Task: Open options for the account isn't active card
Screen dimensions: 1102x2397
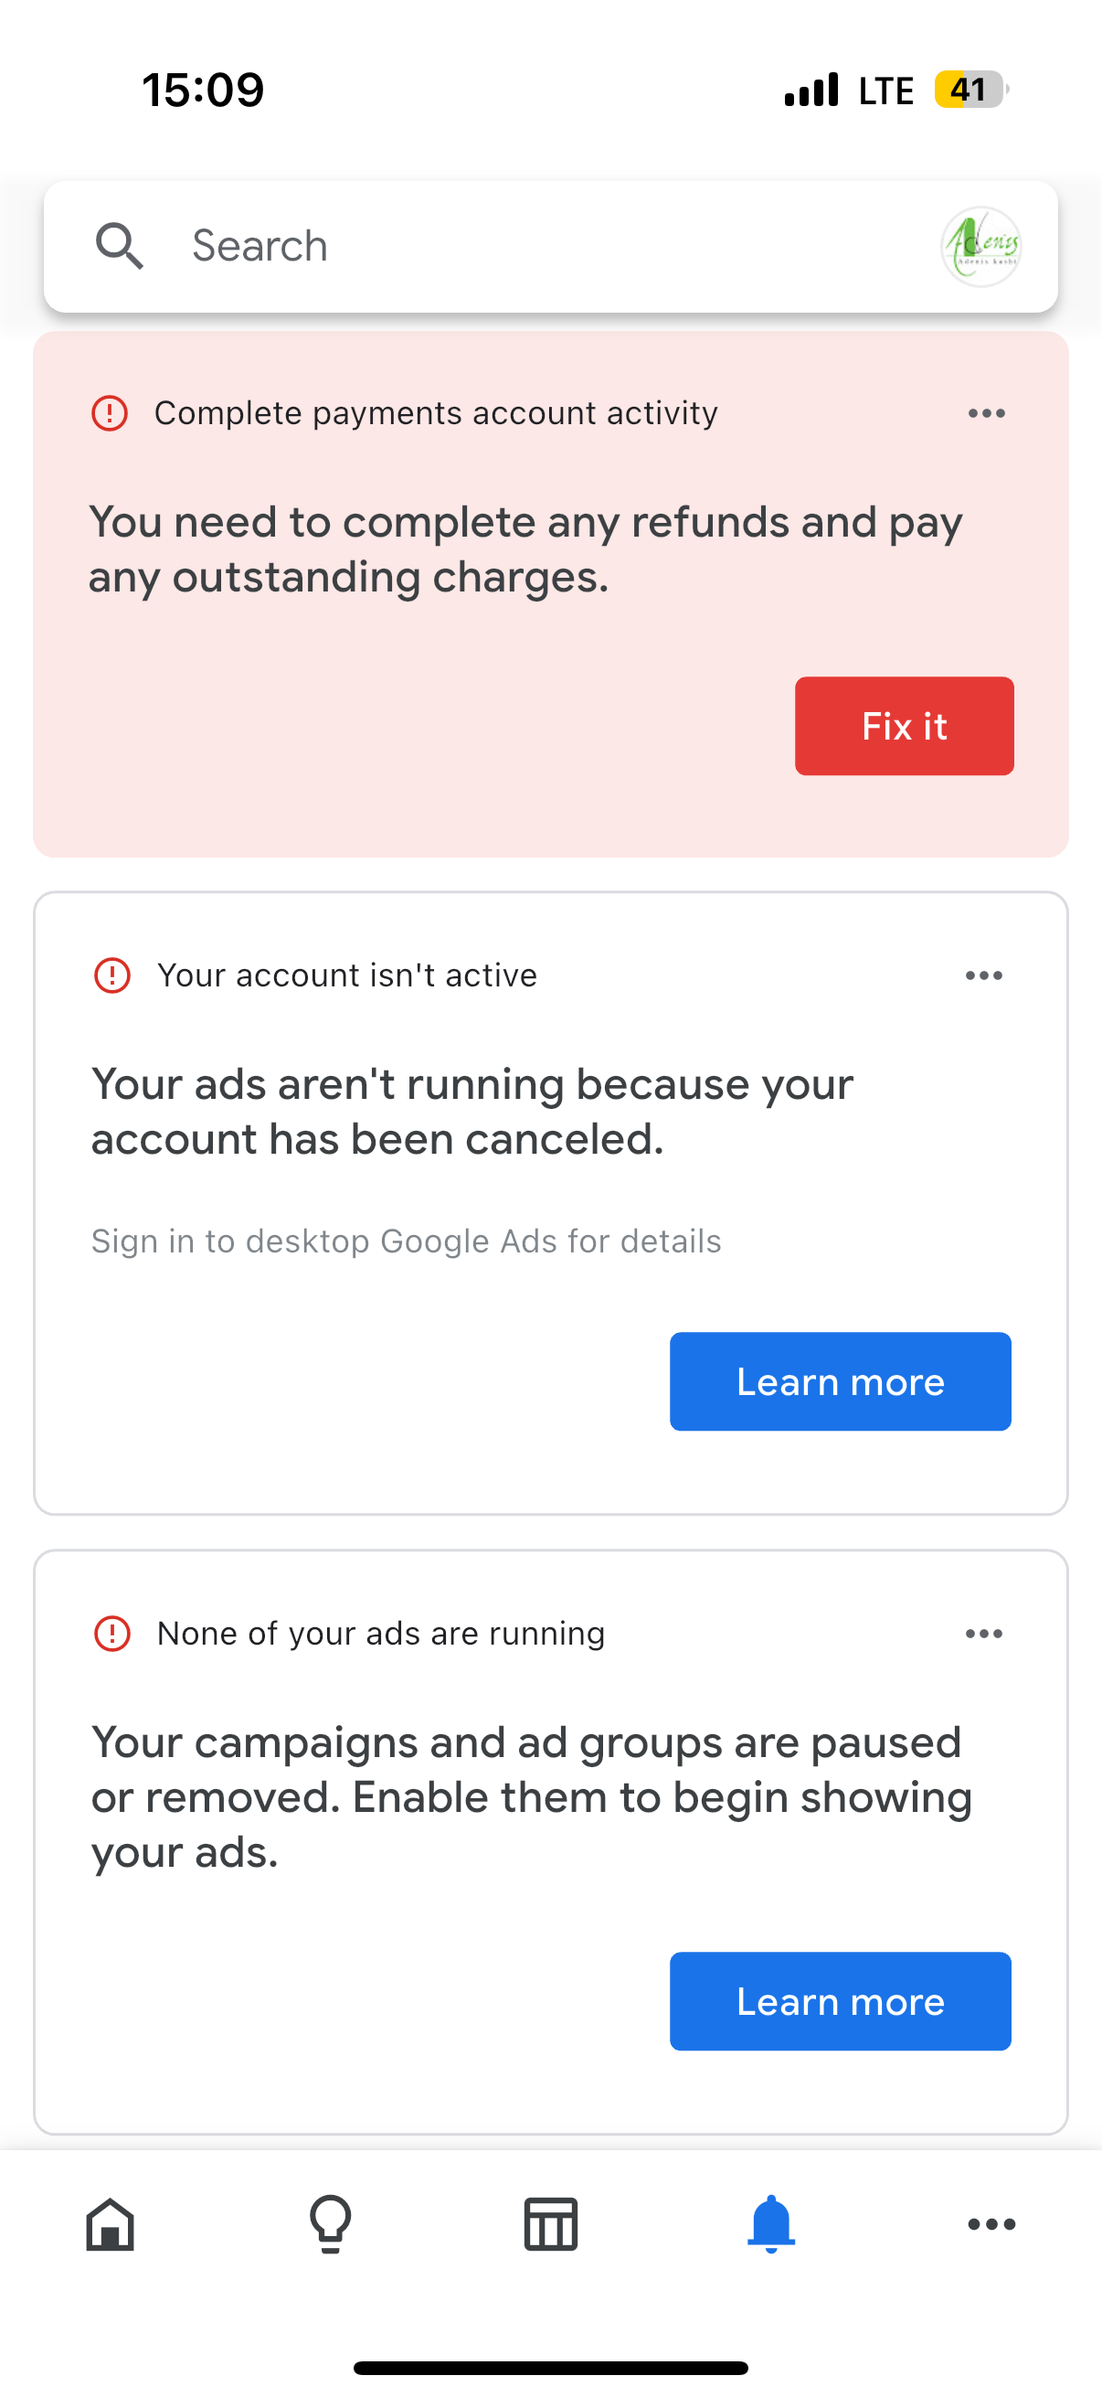Action: 984,975
